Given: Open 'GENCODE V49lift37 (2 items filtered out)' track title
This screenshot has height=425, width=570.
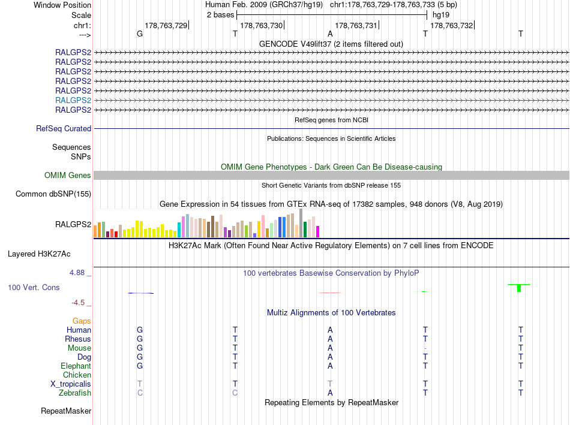Looking at the screenshot, I should [331, 44].
